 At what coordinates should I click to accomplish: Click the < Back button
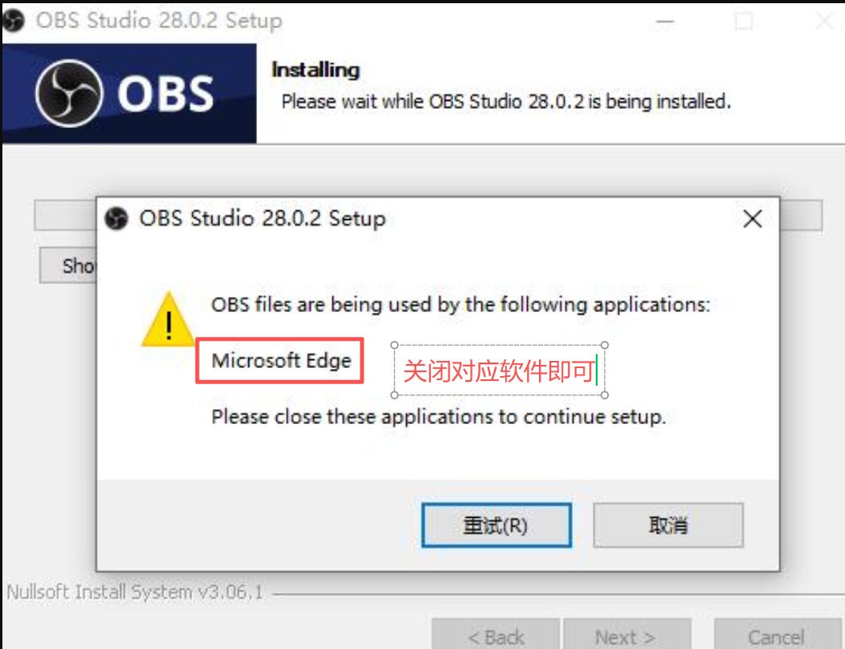496,636
